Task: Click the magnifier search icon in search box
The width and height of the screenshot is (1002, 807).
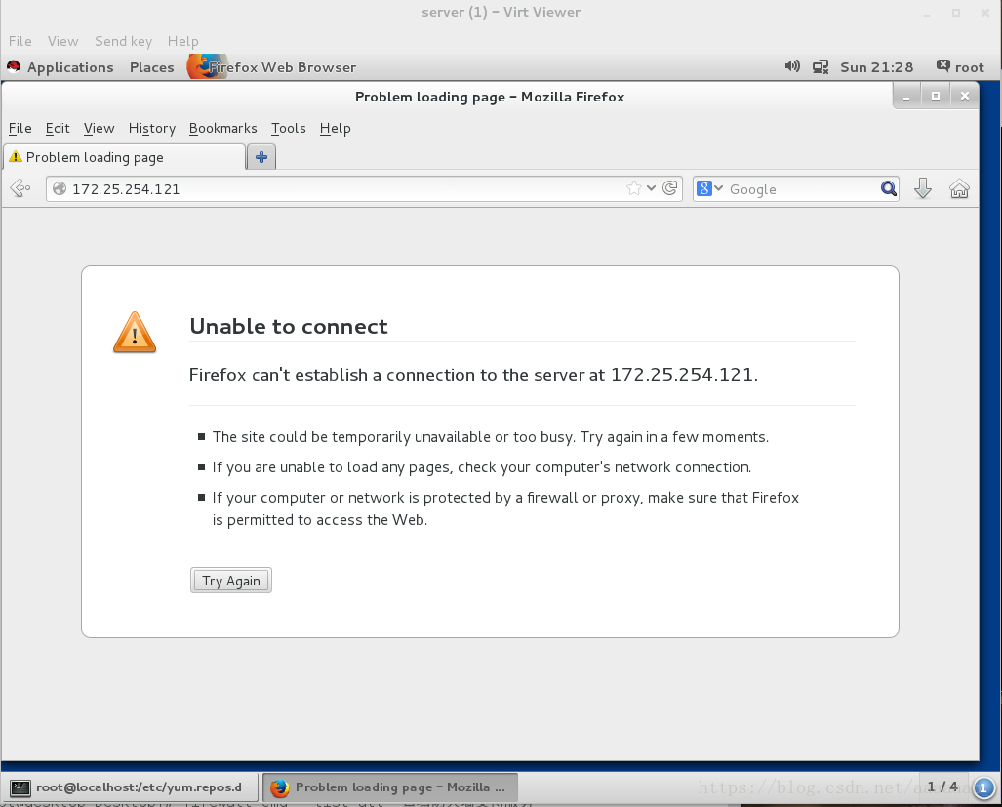Action: (888, 188)
